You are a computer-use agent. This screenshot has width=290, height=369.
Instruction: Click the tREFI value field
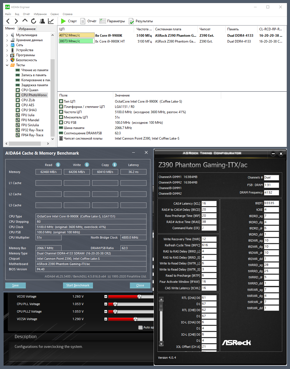[x=271, y=203]
